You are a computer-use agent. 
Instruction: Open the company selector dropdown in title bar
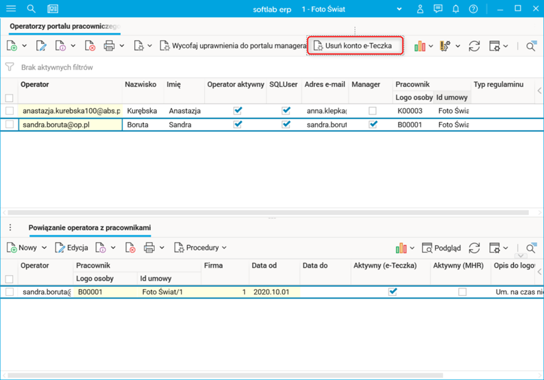pyautogui.click(x=400, y=9)
